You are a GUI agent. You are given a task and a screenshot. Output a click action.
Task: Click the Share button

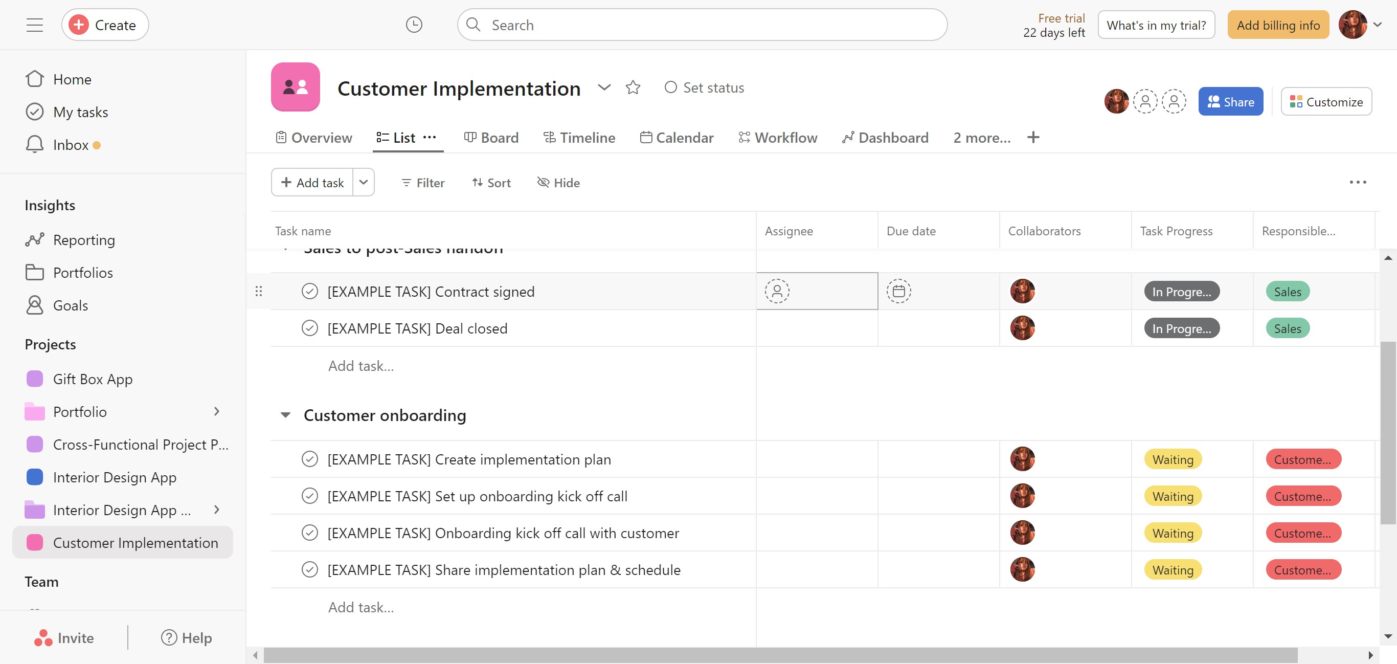click(1230, 101)
